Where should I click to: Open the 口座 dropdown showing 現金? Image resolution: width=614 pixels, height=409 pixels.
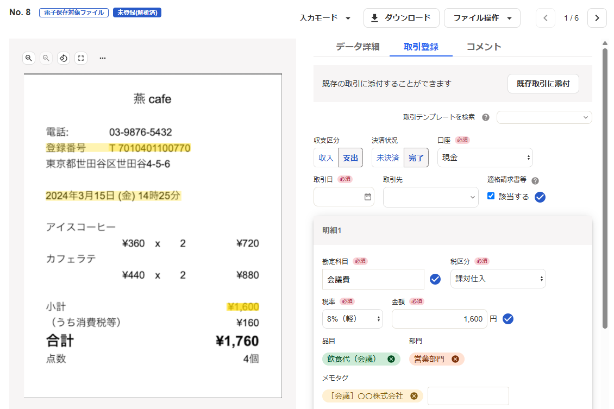point(485,158)
